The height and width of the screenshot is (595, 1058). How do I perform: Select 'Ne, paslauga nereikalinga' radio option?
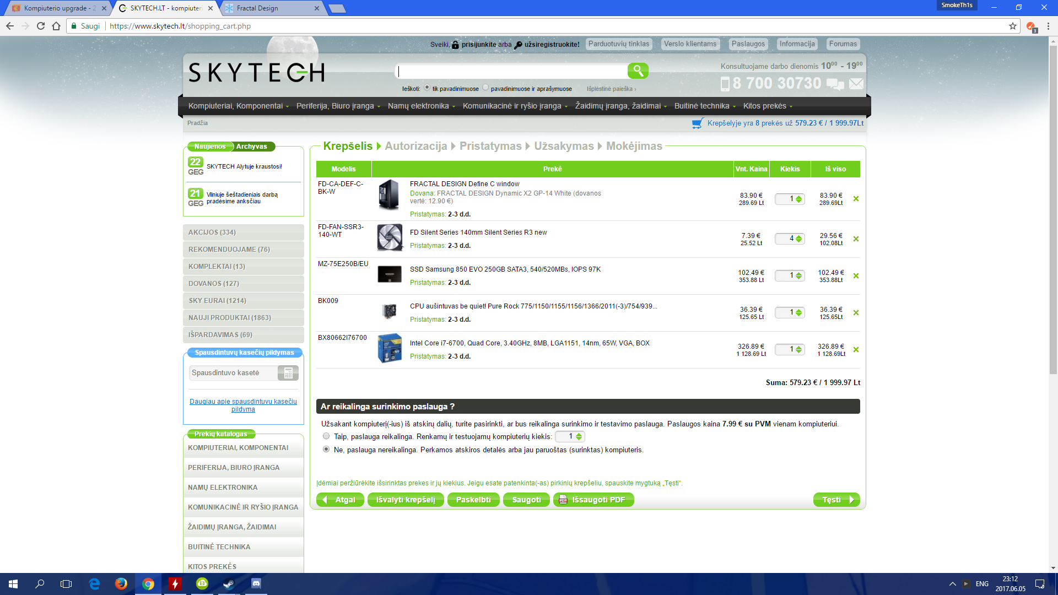tap(326, 450)
